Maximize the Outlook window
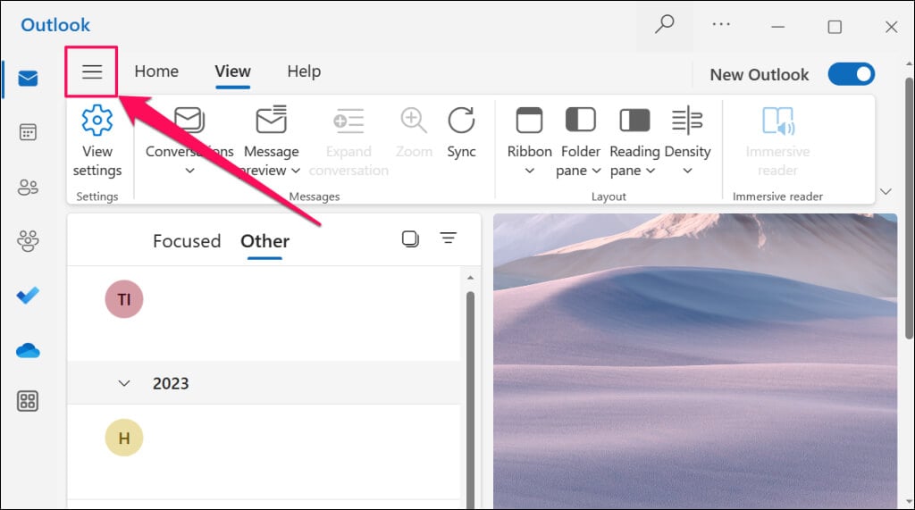 tap(835, 27)
